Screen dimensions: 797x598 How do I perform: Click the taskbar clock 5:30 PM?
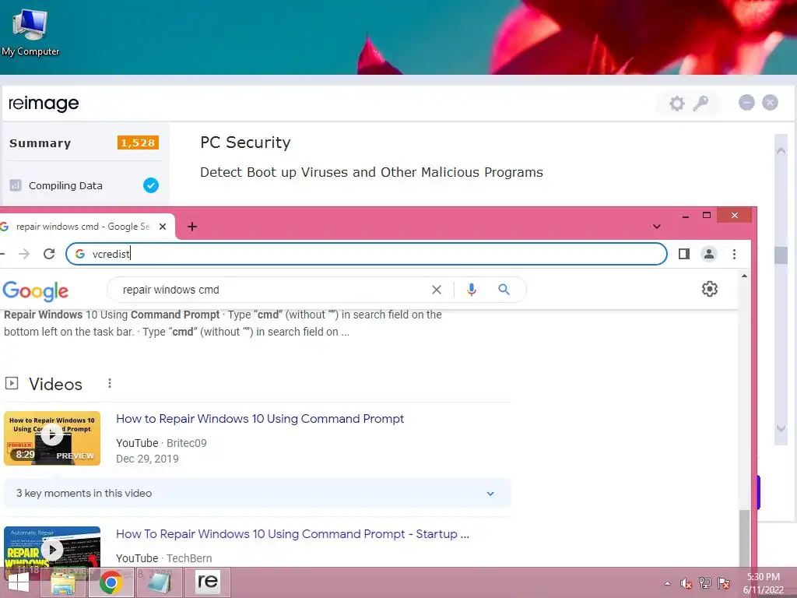(x=764, y=584)
